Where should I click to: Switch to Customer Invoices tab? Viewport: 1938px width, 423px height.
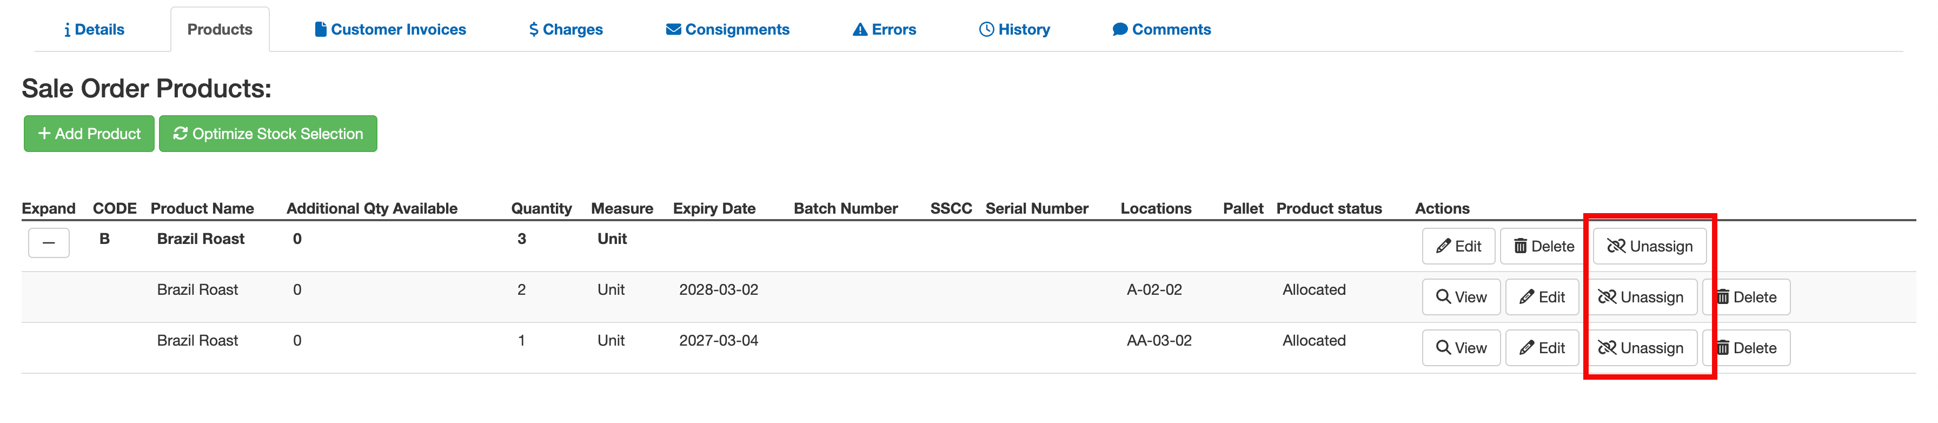pyautogui.click(x=390, y=29)
